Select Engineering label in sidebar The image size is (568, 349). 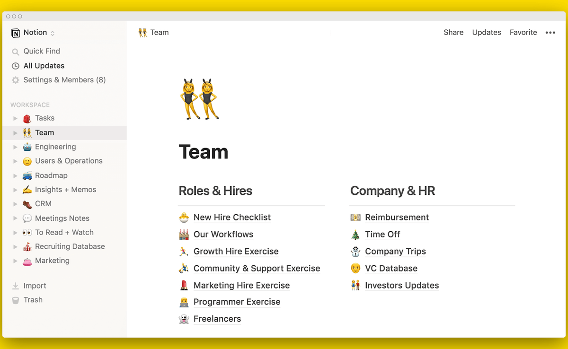(55, 147)
